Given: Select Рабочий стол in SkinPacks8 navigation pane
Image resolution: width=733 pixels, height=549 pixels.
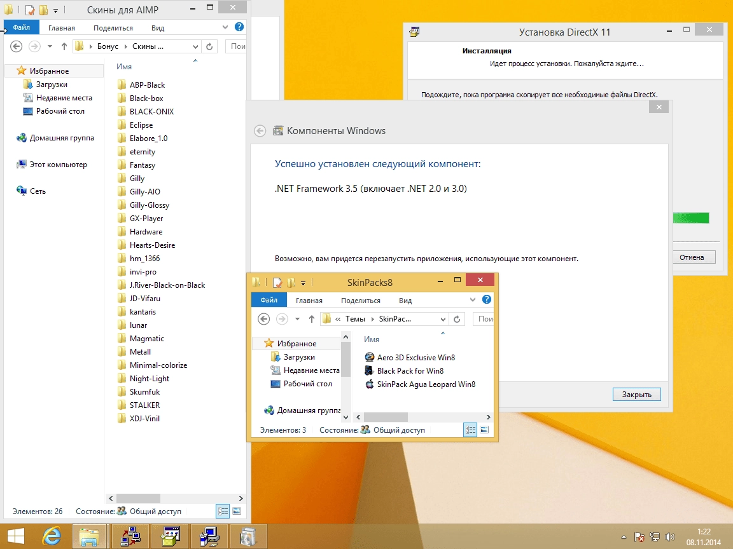Looking at the screenshot, I should pyautogui.click(x=307, y=384).
